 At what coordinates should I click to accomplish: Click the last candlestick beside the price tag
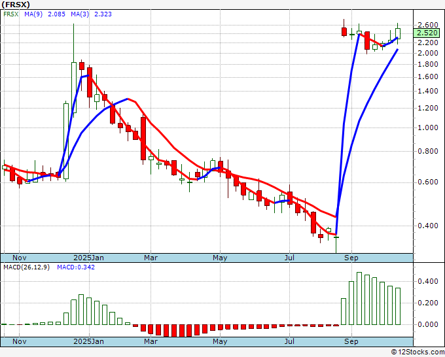[398, 33]
